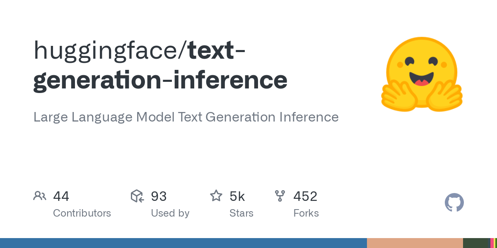
Task: Click the 452 forks count
Action: [x=305, y=196]
